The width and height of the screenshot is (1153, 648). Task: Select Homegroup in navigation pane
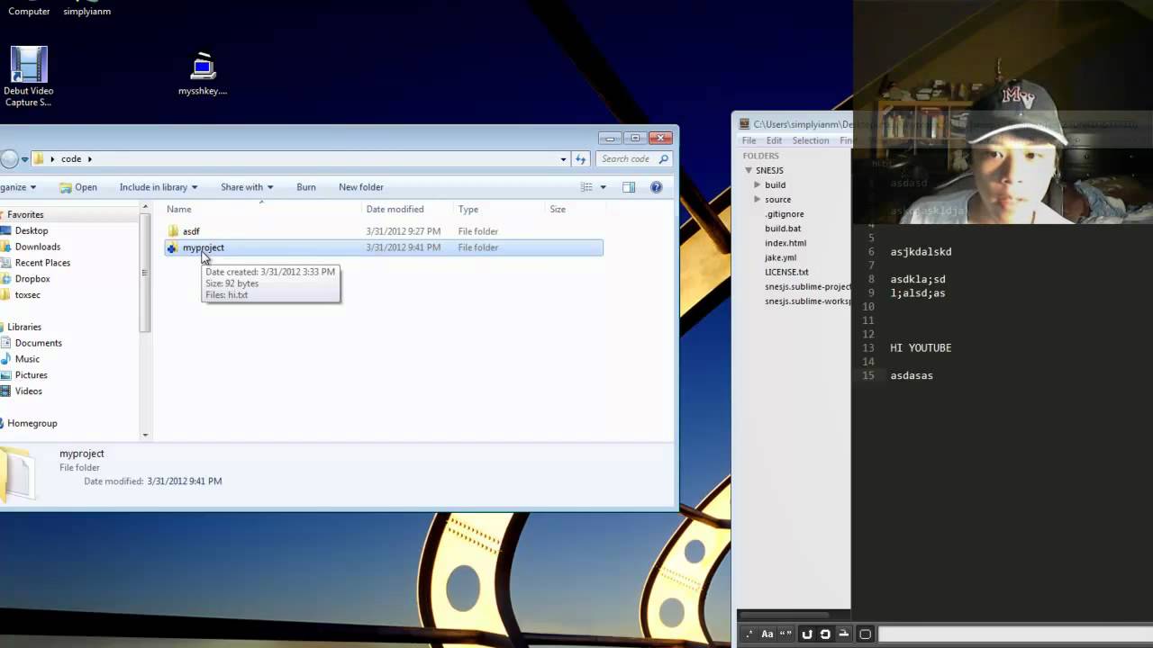click(32, 424)
